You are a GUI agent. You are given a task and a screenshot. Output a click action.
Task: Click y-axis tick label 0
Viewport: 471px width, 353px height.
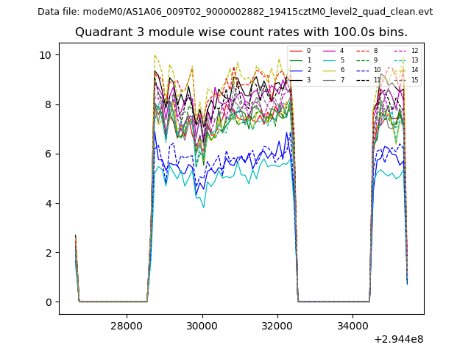48,302
